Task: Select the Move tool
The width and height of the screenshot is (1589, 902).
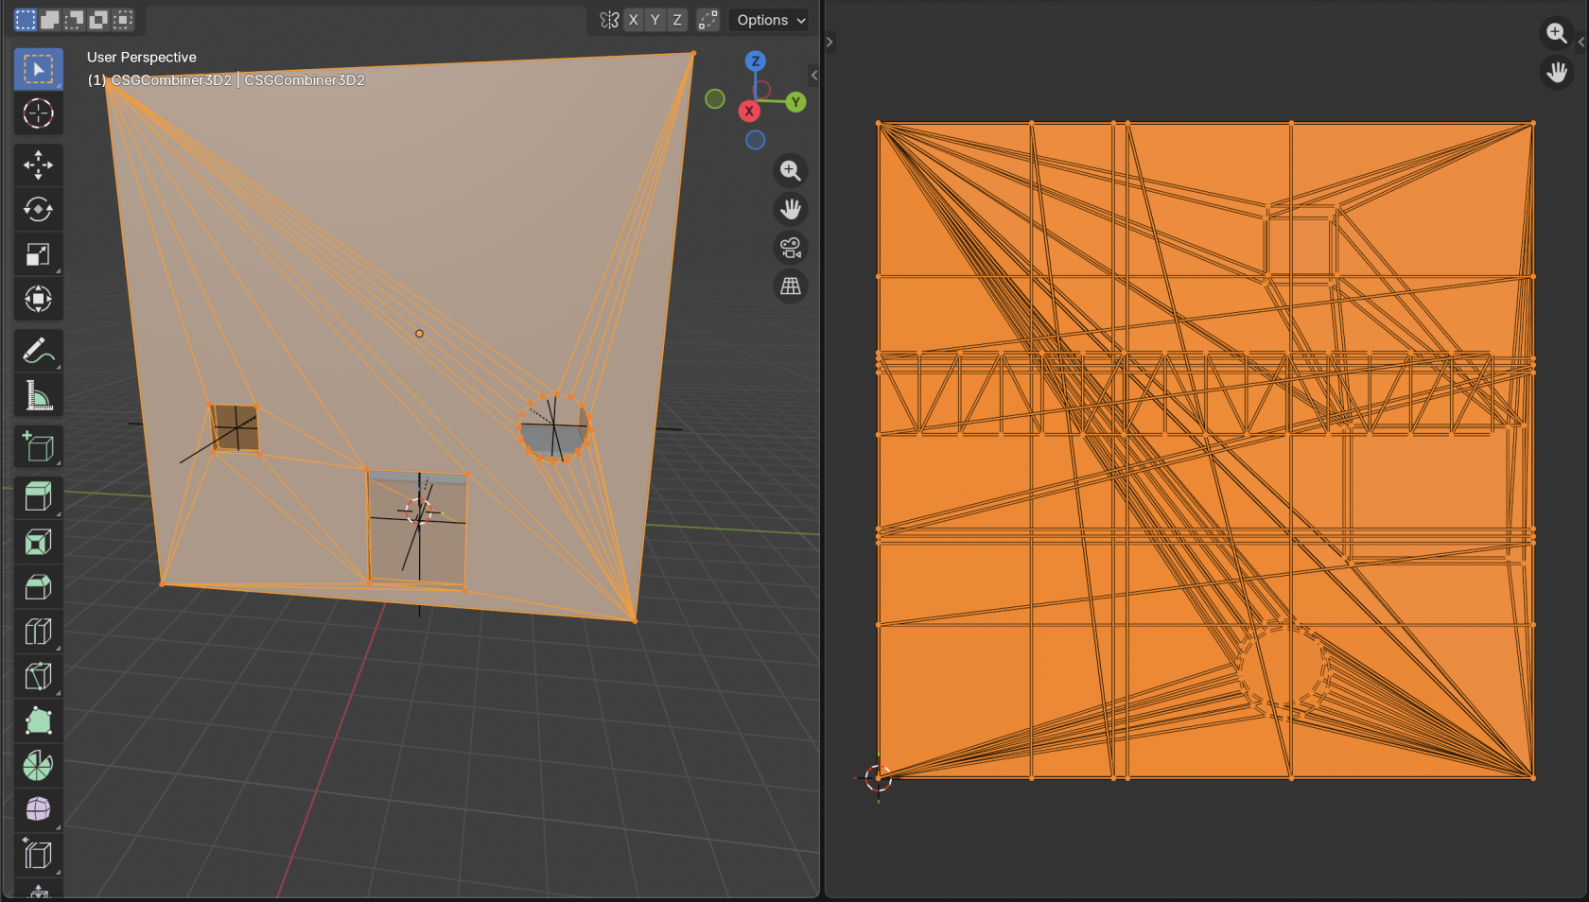Action: pos(38,165)
